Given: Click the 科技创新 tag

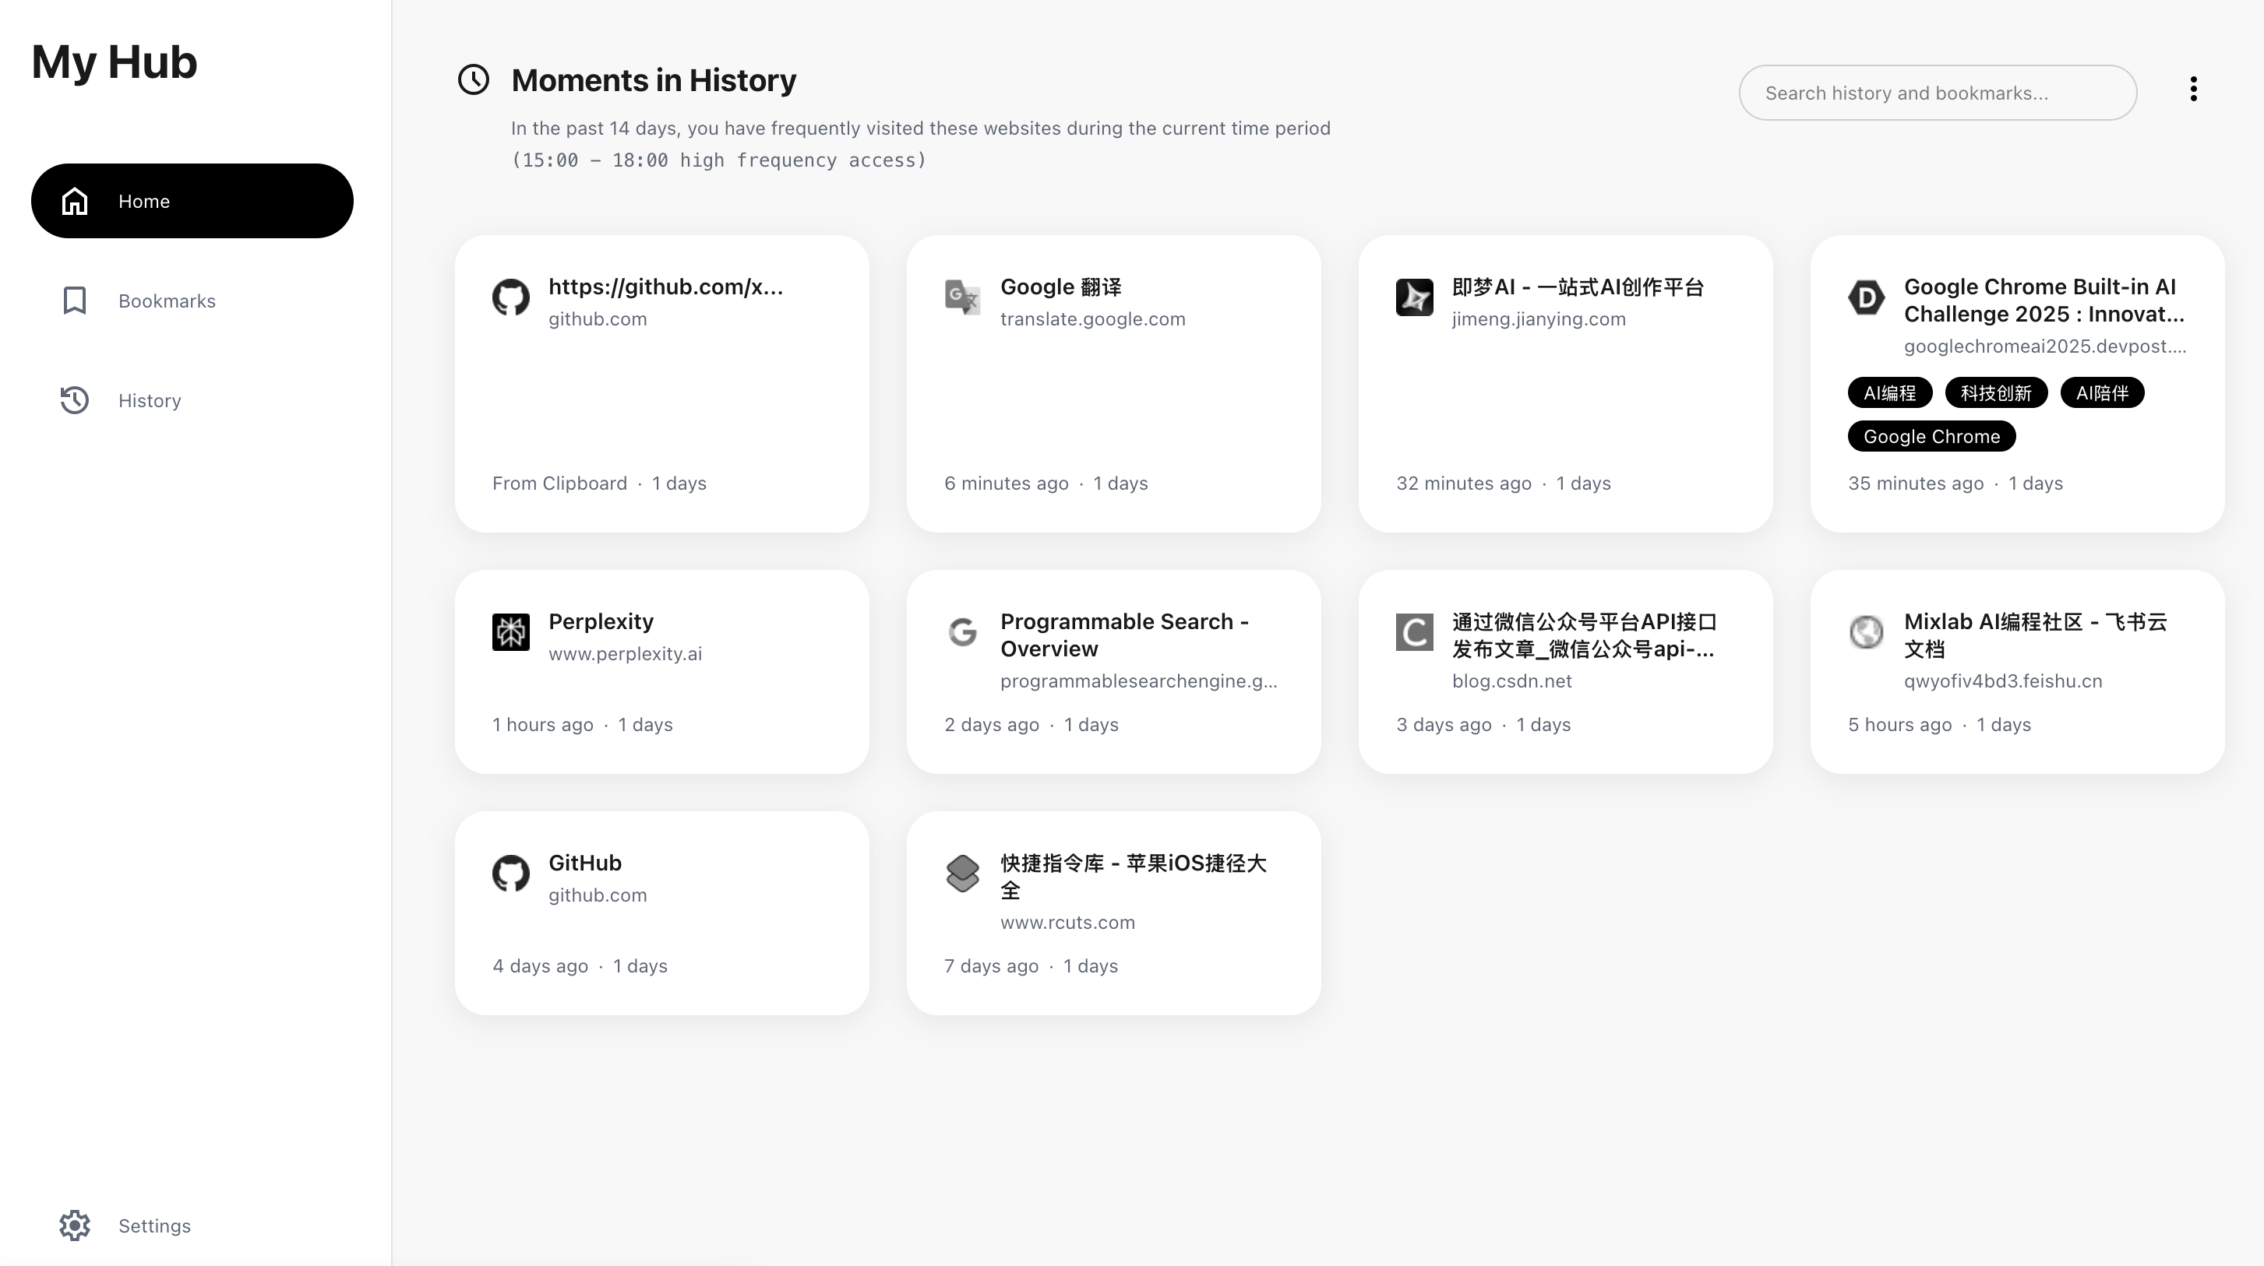Looking at the screenshot, I should 1996,392.
